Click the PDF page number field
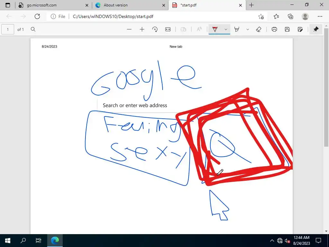This screenshot has width=329, height=247. pos(8,29)
